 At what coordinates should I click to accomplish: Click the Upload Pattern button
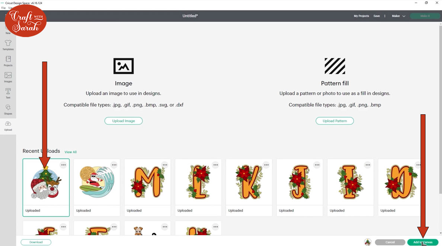[334, 121]
